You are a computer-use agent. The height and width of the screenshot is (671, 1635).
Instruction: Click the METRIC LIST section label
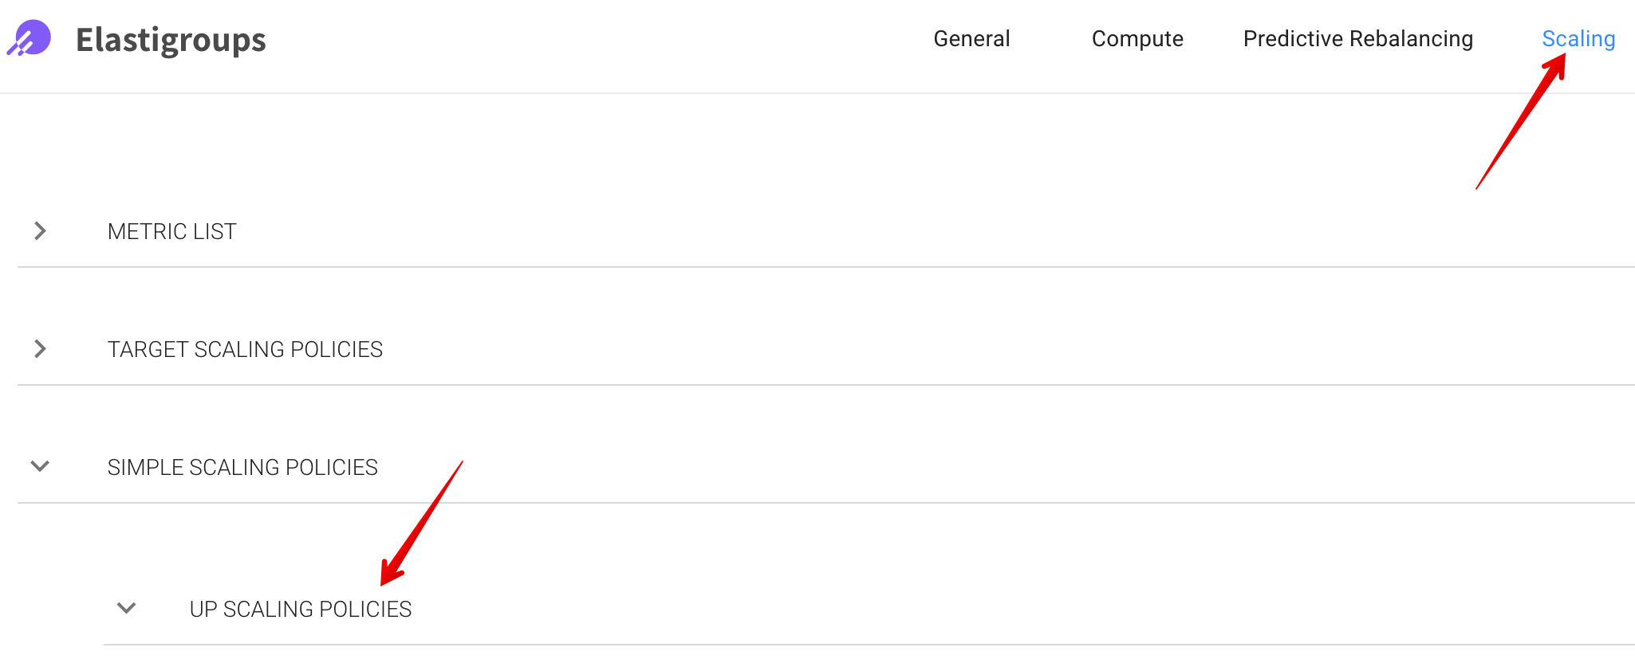172,231
